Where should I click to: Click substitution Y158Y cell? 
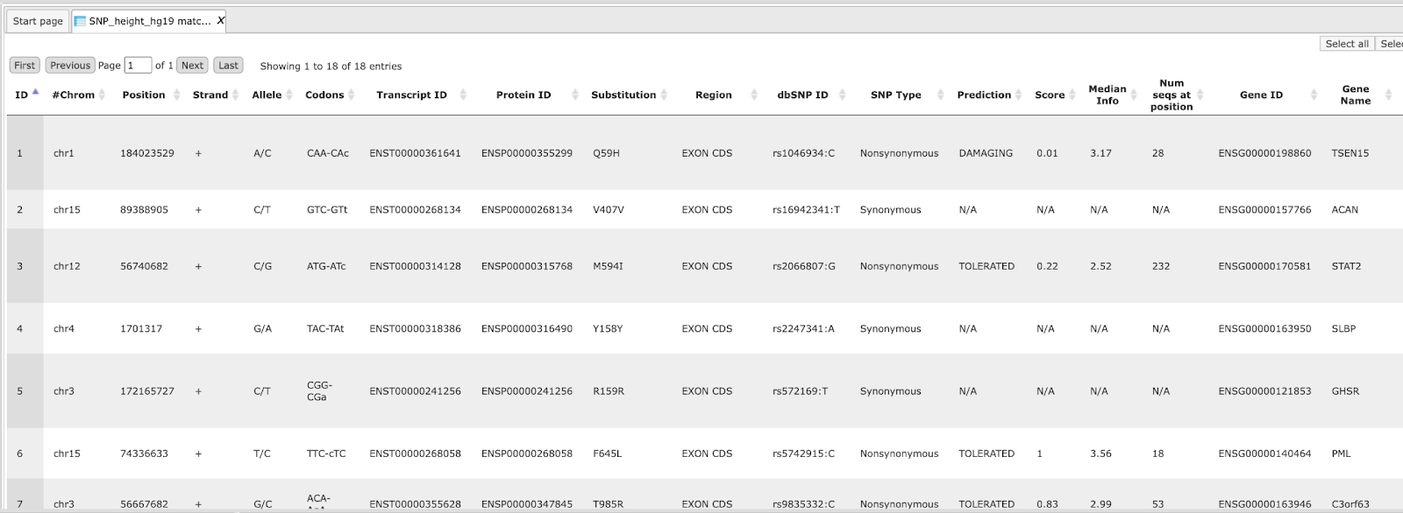point(608,329)
